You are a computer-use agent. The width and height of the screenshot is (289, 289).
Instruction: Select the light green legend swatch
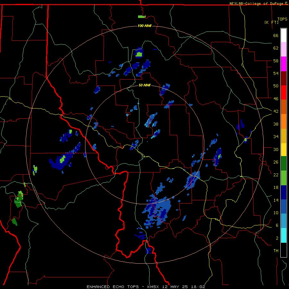pyautogui.click(x=284, y=178)
